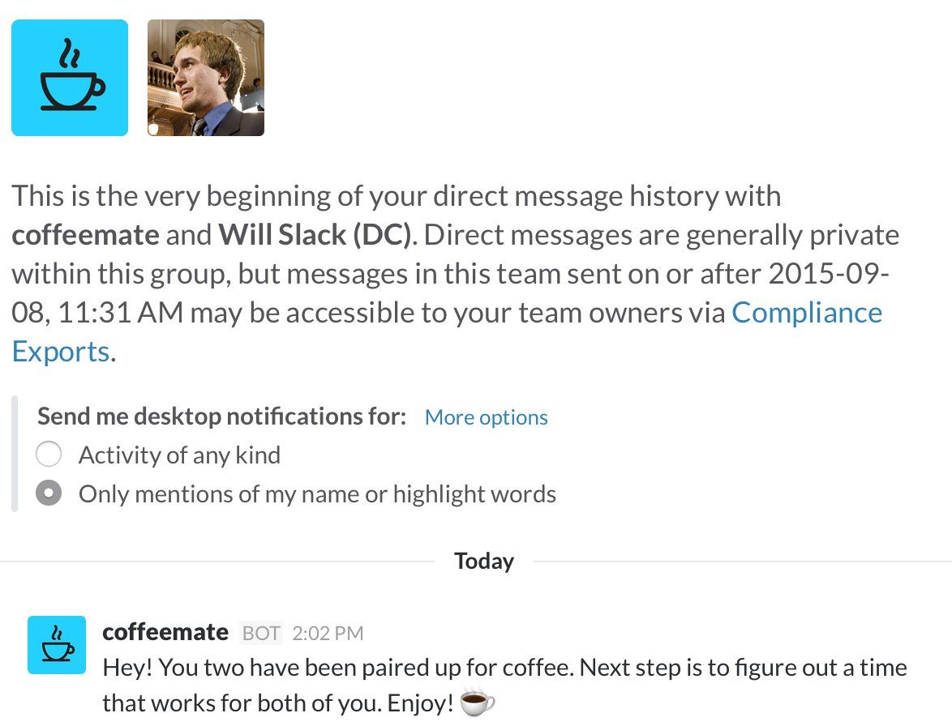This screenshot has width=952, height=726.
Task: Click the 2:02 PM message timestamp
Action: [x=328, y=633]
